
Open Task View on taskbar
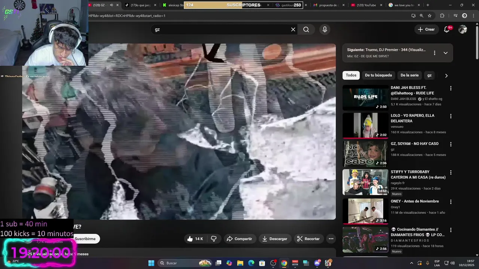click(219, 263)
